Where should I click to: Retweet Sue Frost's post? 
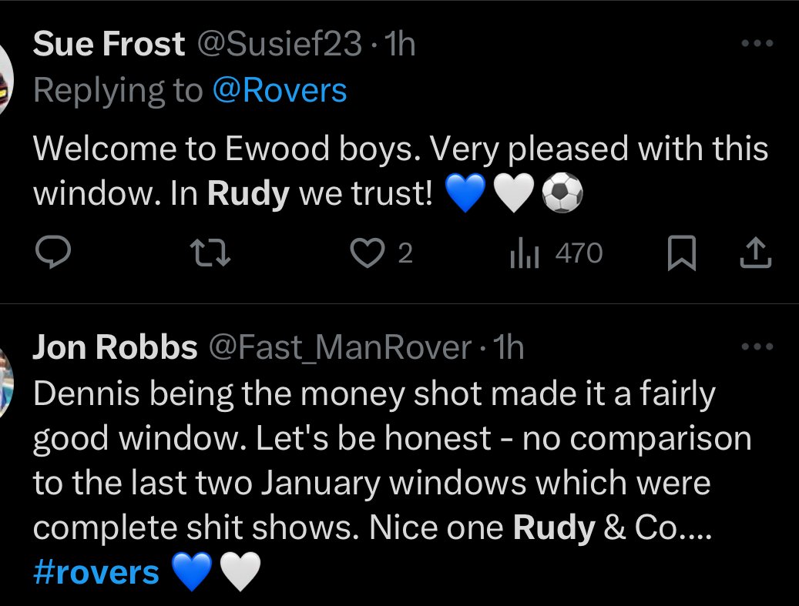coord(210,253)
